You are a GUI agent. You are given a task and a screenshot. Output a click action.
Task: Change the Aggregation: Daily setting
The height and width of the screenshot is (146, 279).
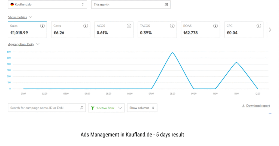click(x=24, y=44)
